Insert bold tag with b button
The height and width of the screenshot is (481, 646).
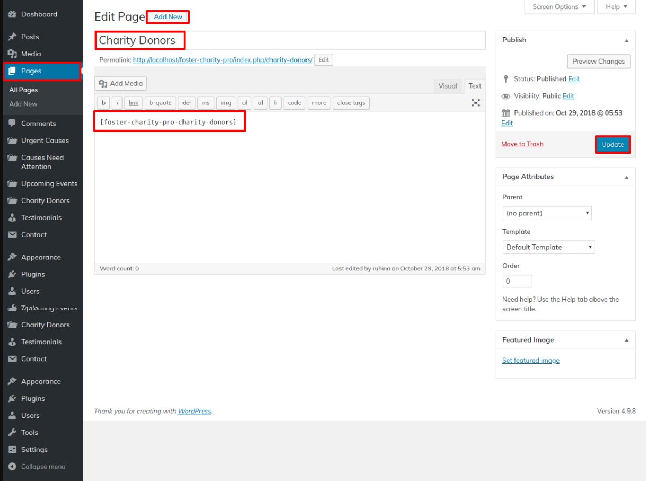[x=103, y=103]
